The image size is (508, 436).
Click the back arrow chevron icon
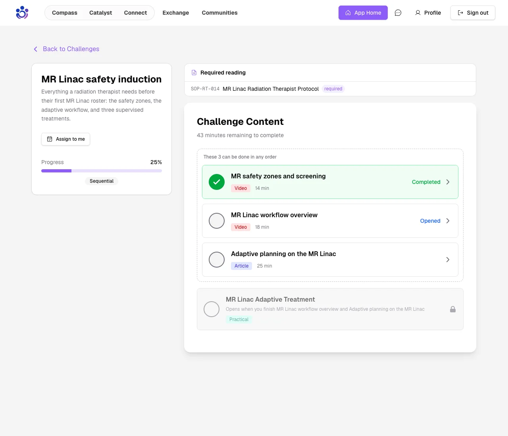coord(35,49)
